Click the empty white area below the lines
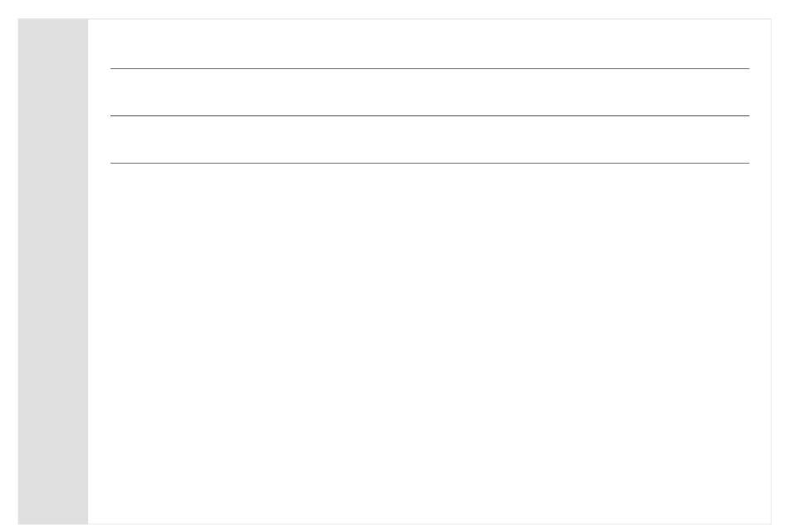This screenshot has width=789, height=530. [429, 344]
